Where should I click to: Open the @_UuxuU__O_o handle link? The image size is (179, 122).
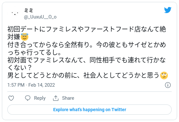40,17
